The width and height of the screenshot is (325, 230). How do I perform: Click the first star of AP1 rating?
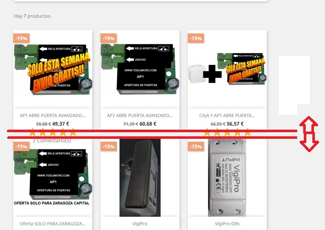(33, 132)
